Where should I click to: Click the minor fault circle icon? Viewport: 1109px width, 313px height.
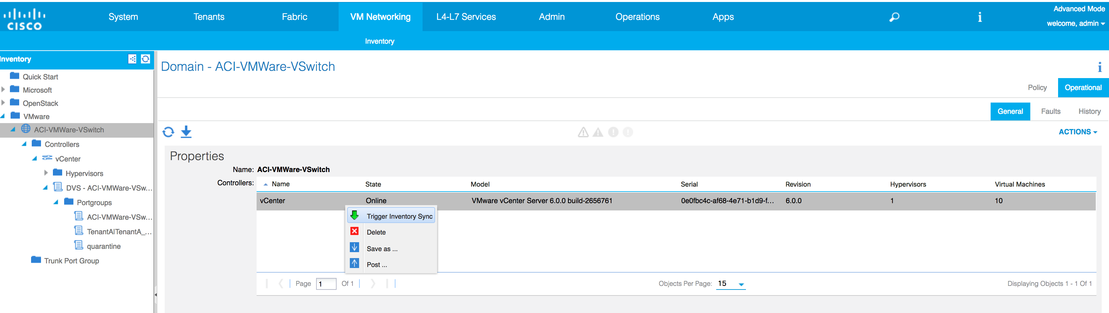613,132
